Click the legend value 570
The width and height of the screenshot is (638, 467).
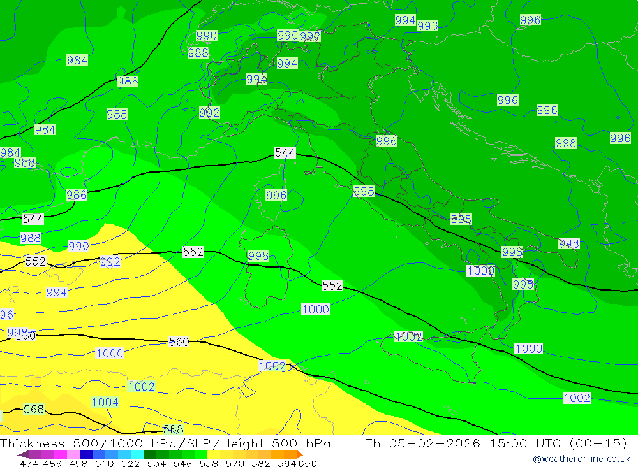(235, 464)
